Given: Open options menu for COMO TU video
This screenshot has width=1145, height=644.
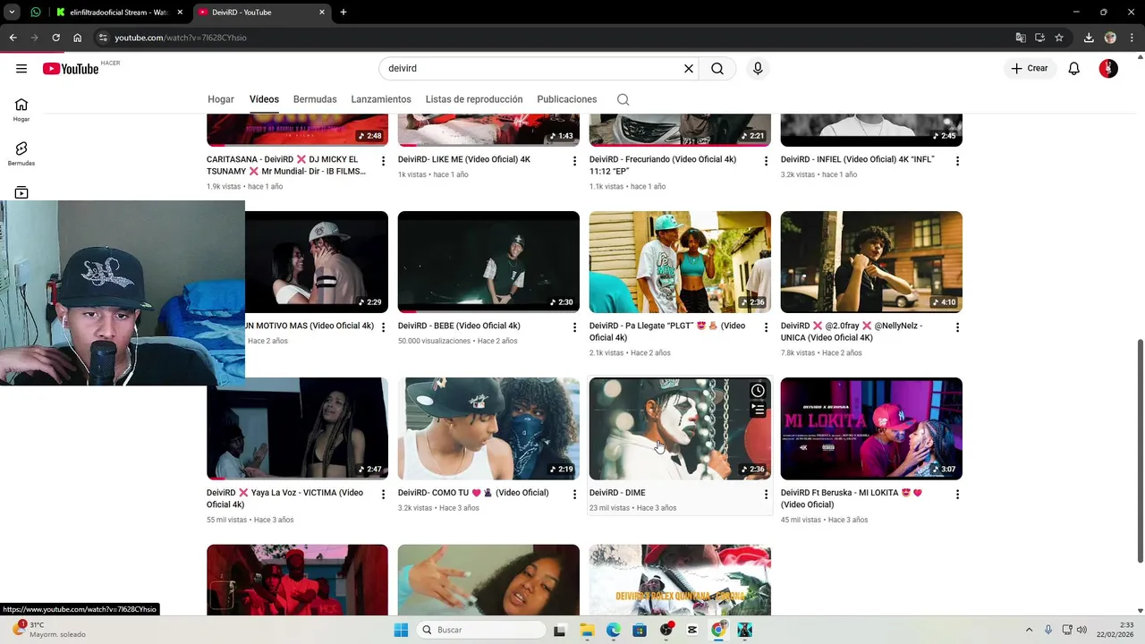Looking at the screenshot, I should pyautogui.click(x=574, y=494).
